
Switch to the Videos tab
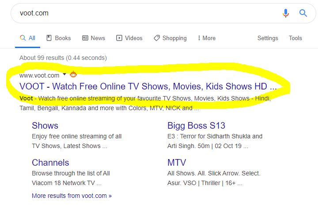(129, 38)
